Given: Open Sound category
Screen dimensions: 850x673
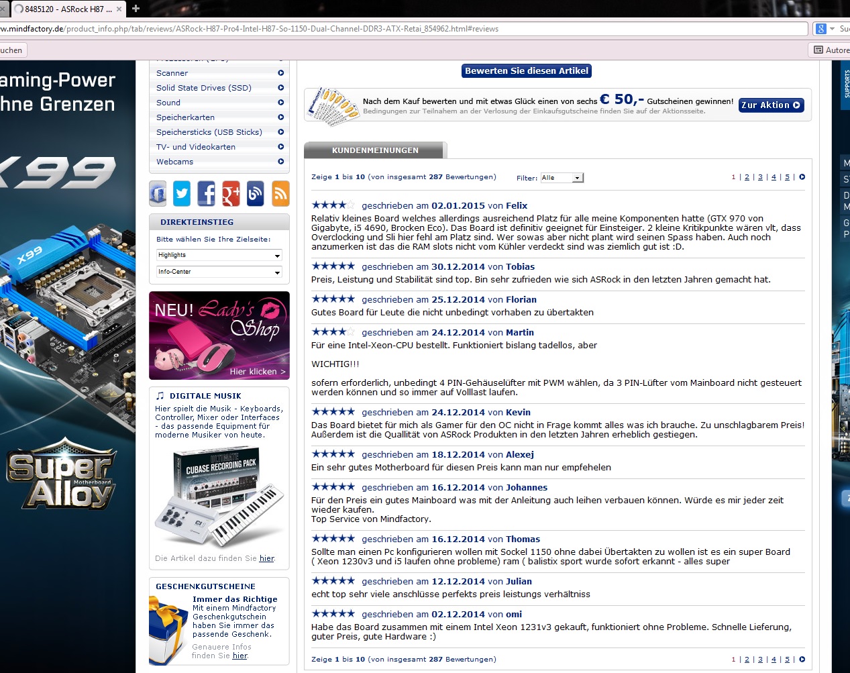Looking at the screenshot, I should coord(168,103).
